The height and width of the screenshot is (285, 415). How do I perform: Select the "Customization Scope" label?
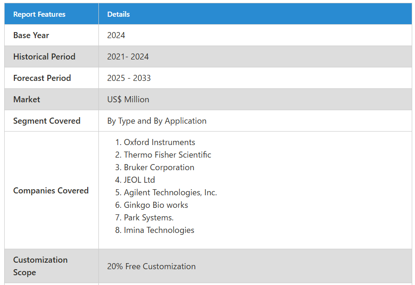[40, 266]
